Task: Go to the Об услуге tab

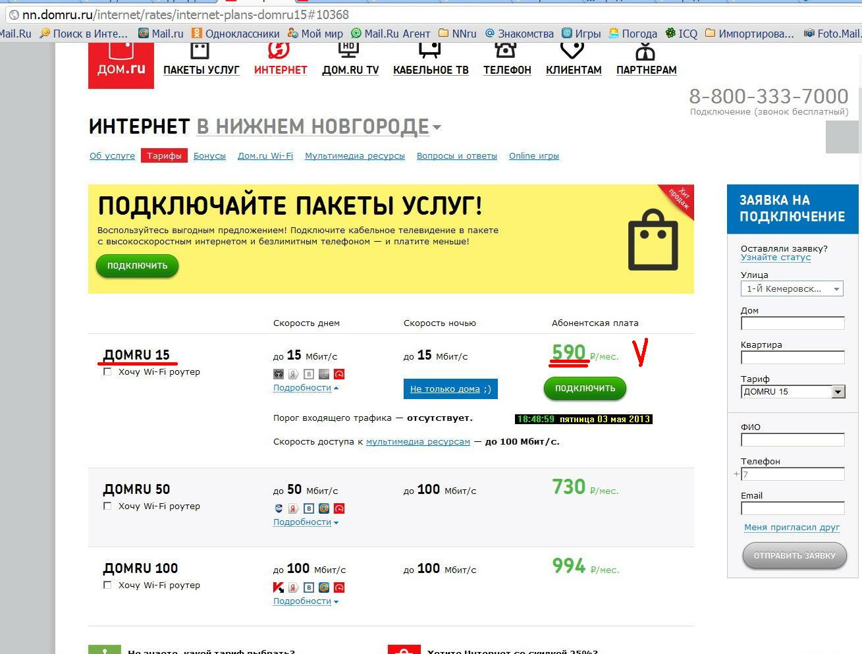Action: tap(112, 156)
